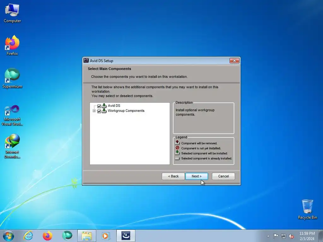Open the taskbar clock showing 11:59 PM
The image size is (323, 242).
[307, 236]
